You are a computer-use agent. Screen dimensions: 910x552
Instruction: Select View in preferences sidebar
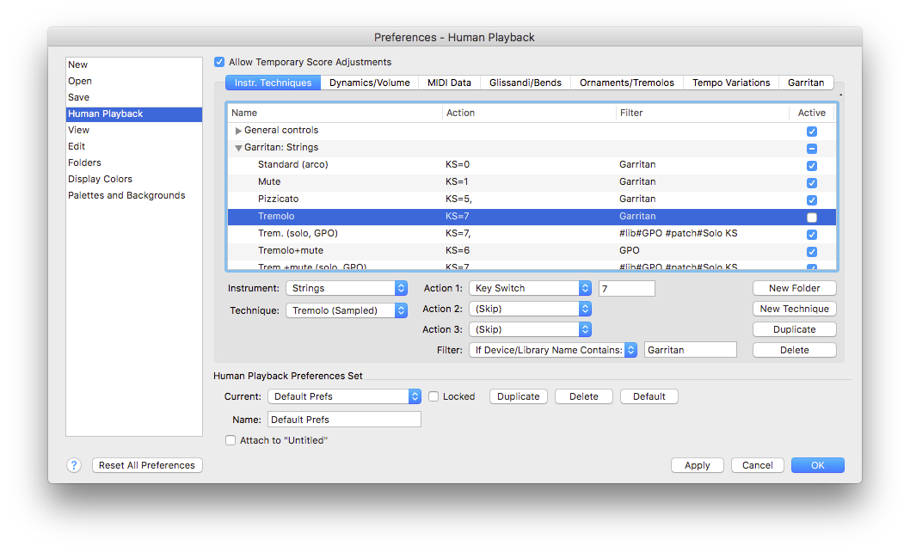click(134, 130)
